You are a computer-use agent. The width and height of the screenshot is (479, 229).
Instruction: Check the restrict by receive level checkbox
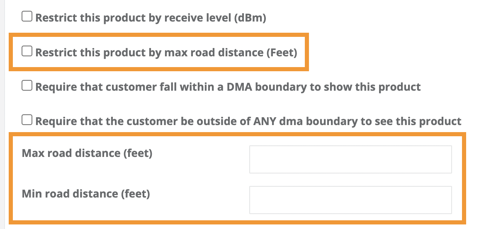click(x=27, y=17)
